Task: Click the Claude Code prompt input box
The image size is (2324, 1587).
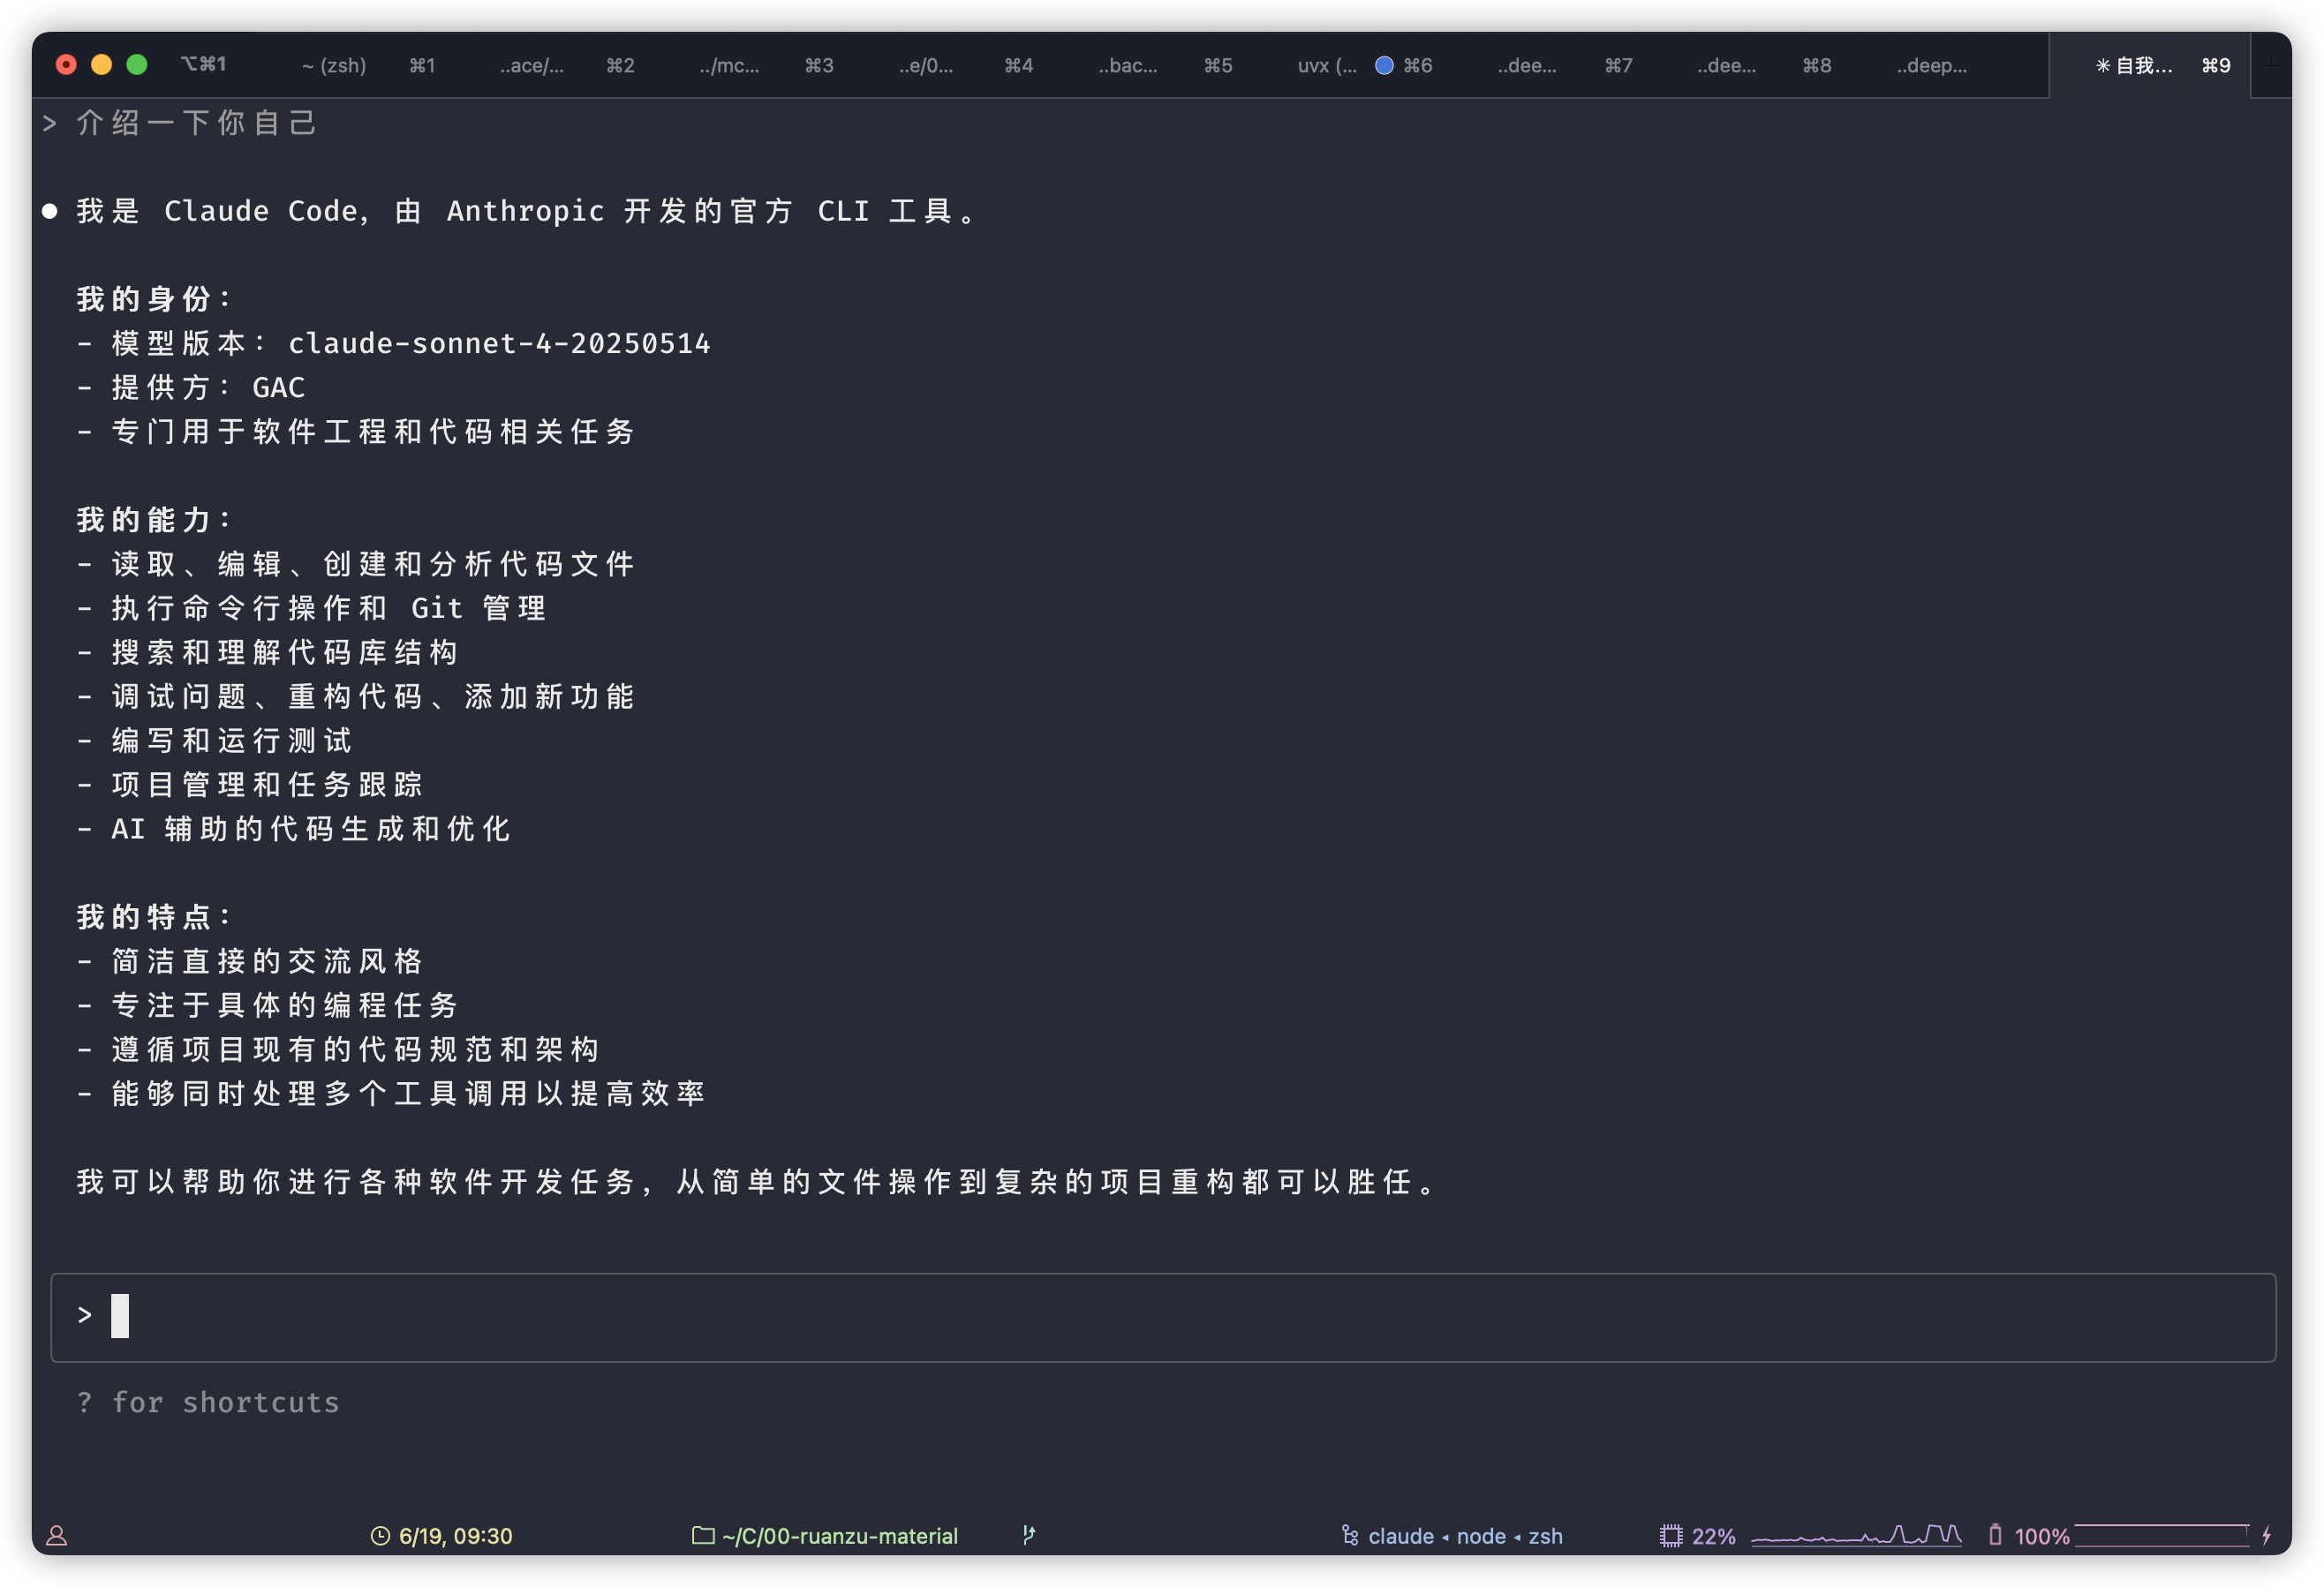Action: [x=1162, y=1317]
